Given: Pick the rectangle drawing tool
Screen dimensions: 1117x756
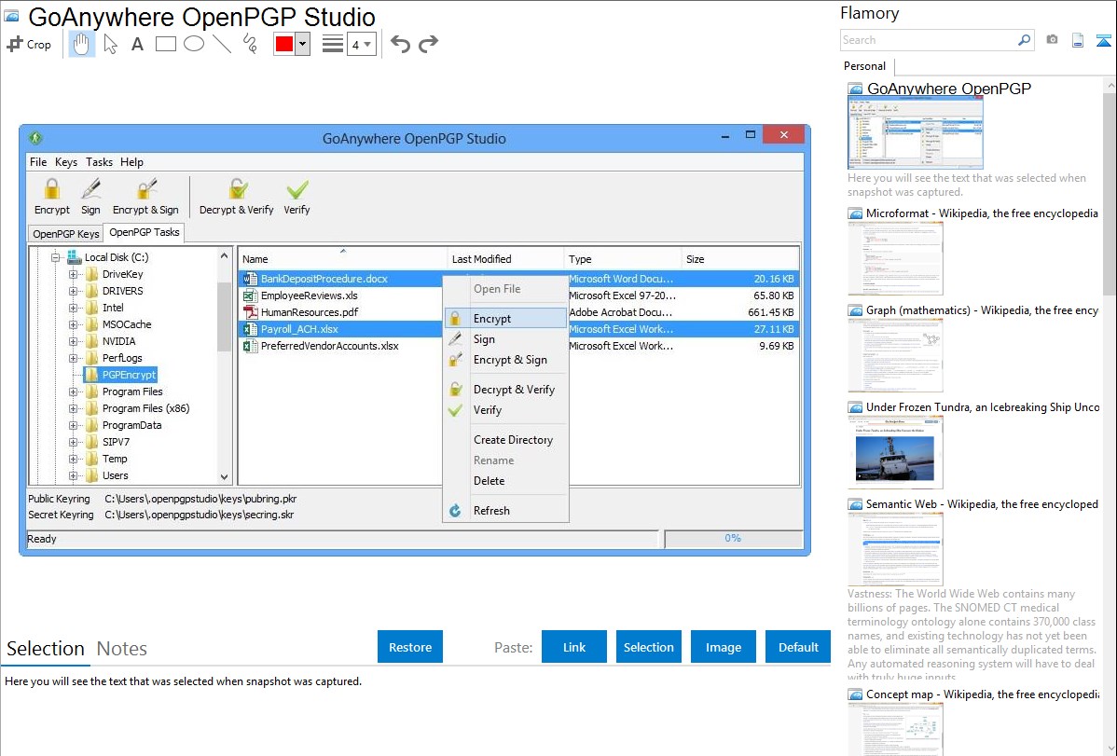Looking at the screenshot, I should [165, 44].
